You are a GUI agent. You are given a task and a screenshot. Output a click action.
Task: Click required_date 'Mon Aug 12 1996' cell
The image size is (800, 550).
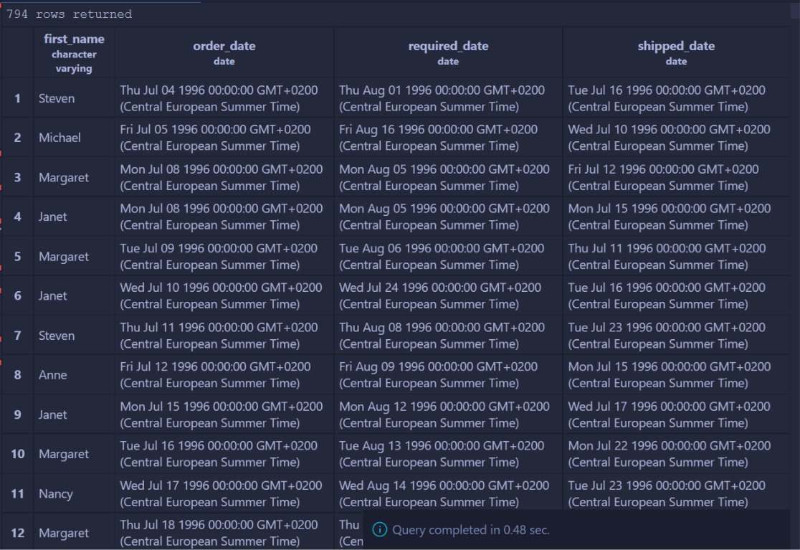(448, 414)
